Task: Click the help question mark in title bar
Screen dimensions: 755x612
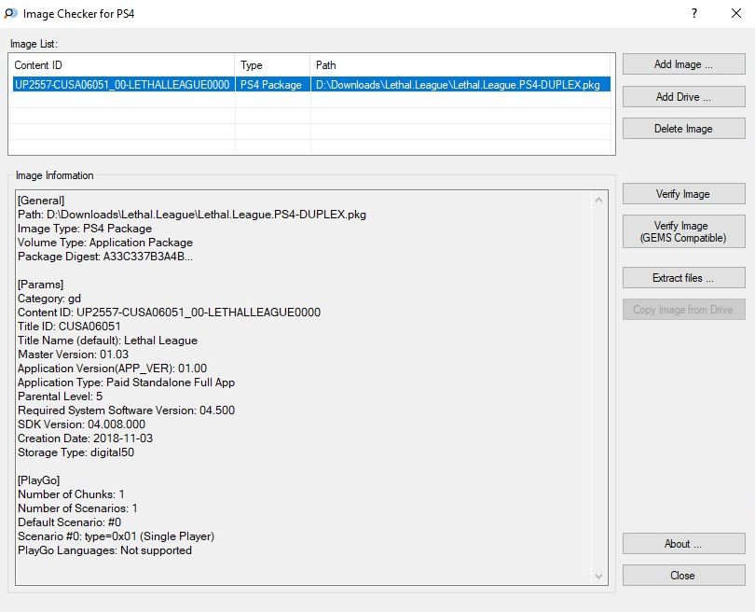Action: click(694, 13)
